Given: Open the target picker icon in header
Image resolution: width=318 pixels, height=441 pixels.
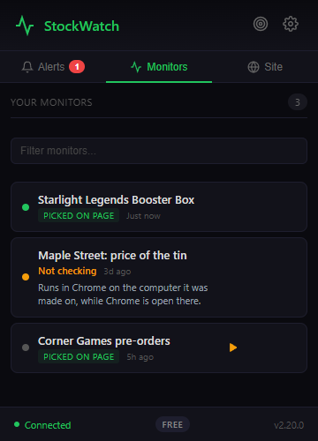Looking at the screenshot, I should [261, 24].
